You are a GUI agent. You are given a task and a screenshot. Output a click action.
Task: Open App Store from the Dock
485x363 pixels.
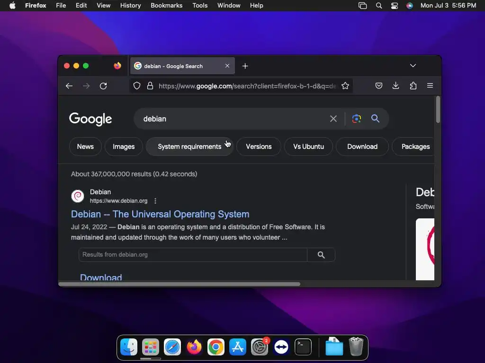tap(238, 347)
